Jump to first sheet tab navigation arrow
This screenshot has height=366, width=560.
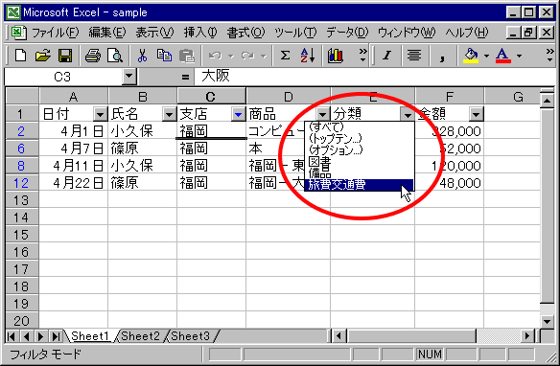(x=12, y=336)
